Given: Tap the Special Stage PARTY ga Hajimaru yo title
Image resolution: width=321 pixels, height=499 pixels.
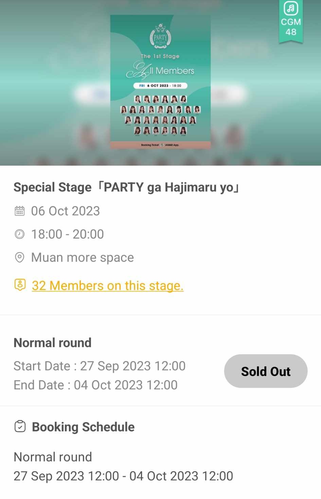Looking at the screenshot, I should 126,187.
